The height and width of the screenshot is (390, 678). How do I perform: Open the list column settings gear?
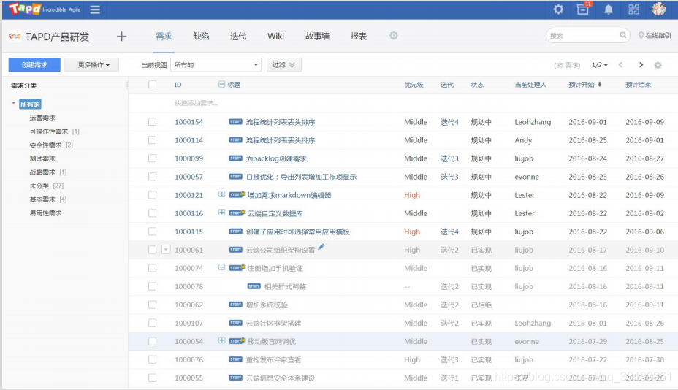point(658,65)
